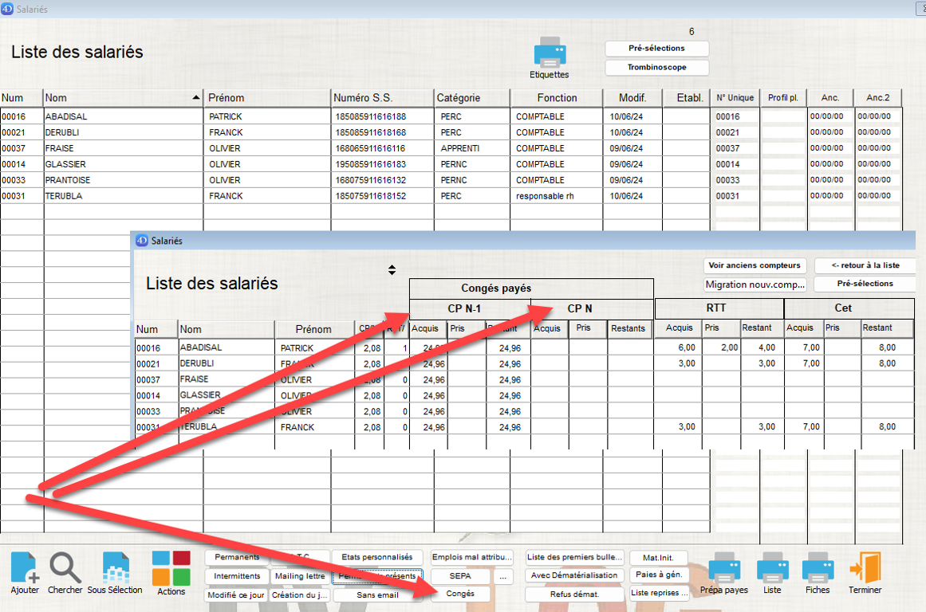This screenshot has height=612, width=926.
Task: Click the up-down arrows above Congés payés
Action: 392,270
